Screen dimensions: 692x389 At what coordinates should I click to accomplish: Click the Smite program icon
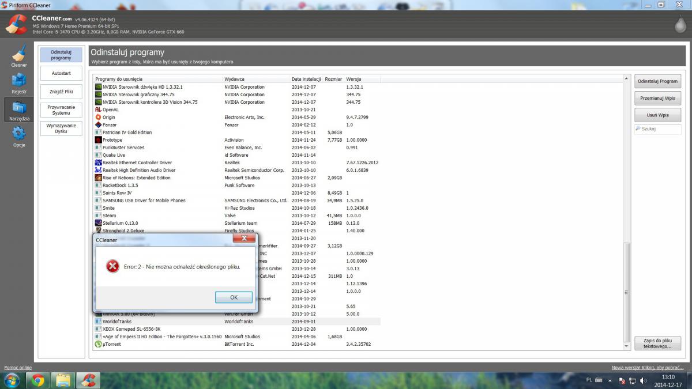[x=98, y=208]
